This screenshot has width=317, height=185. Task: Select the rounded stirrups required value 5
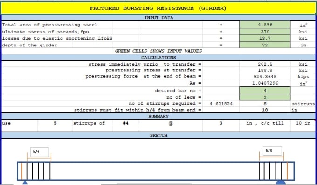point(265,104)
